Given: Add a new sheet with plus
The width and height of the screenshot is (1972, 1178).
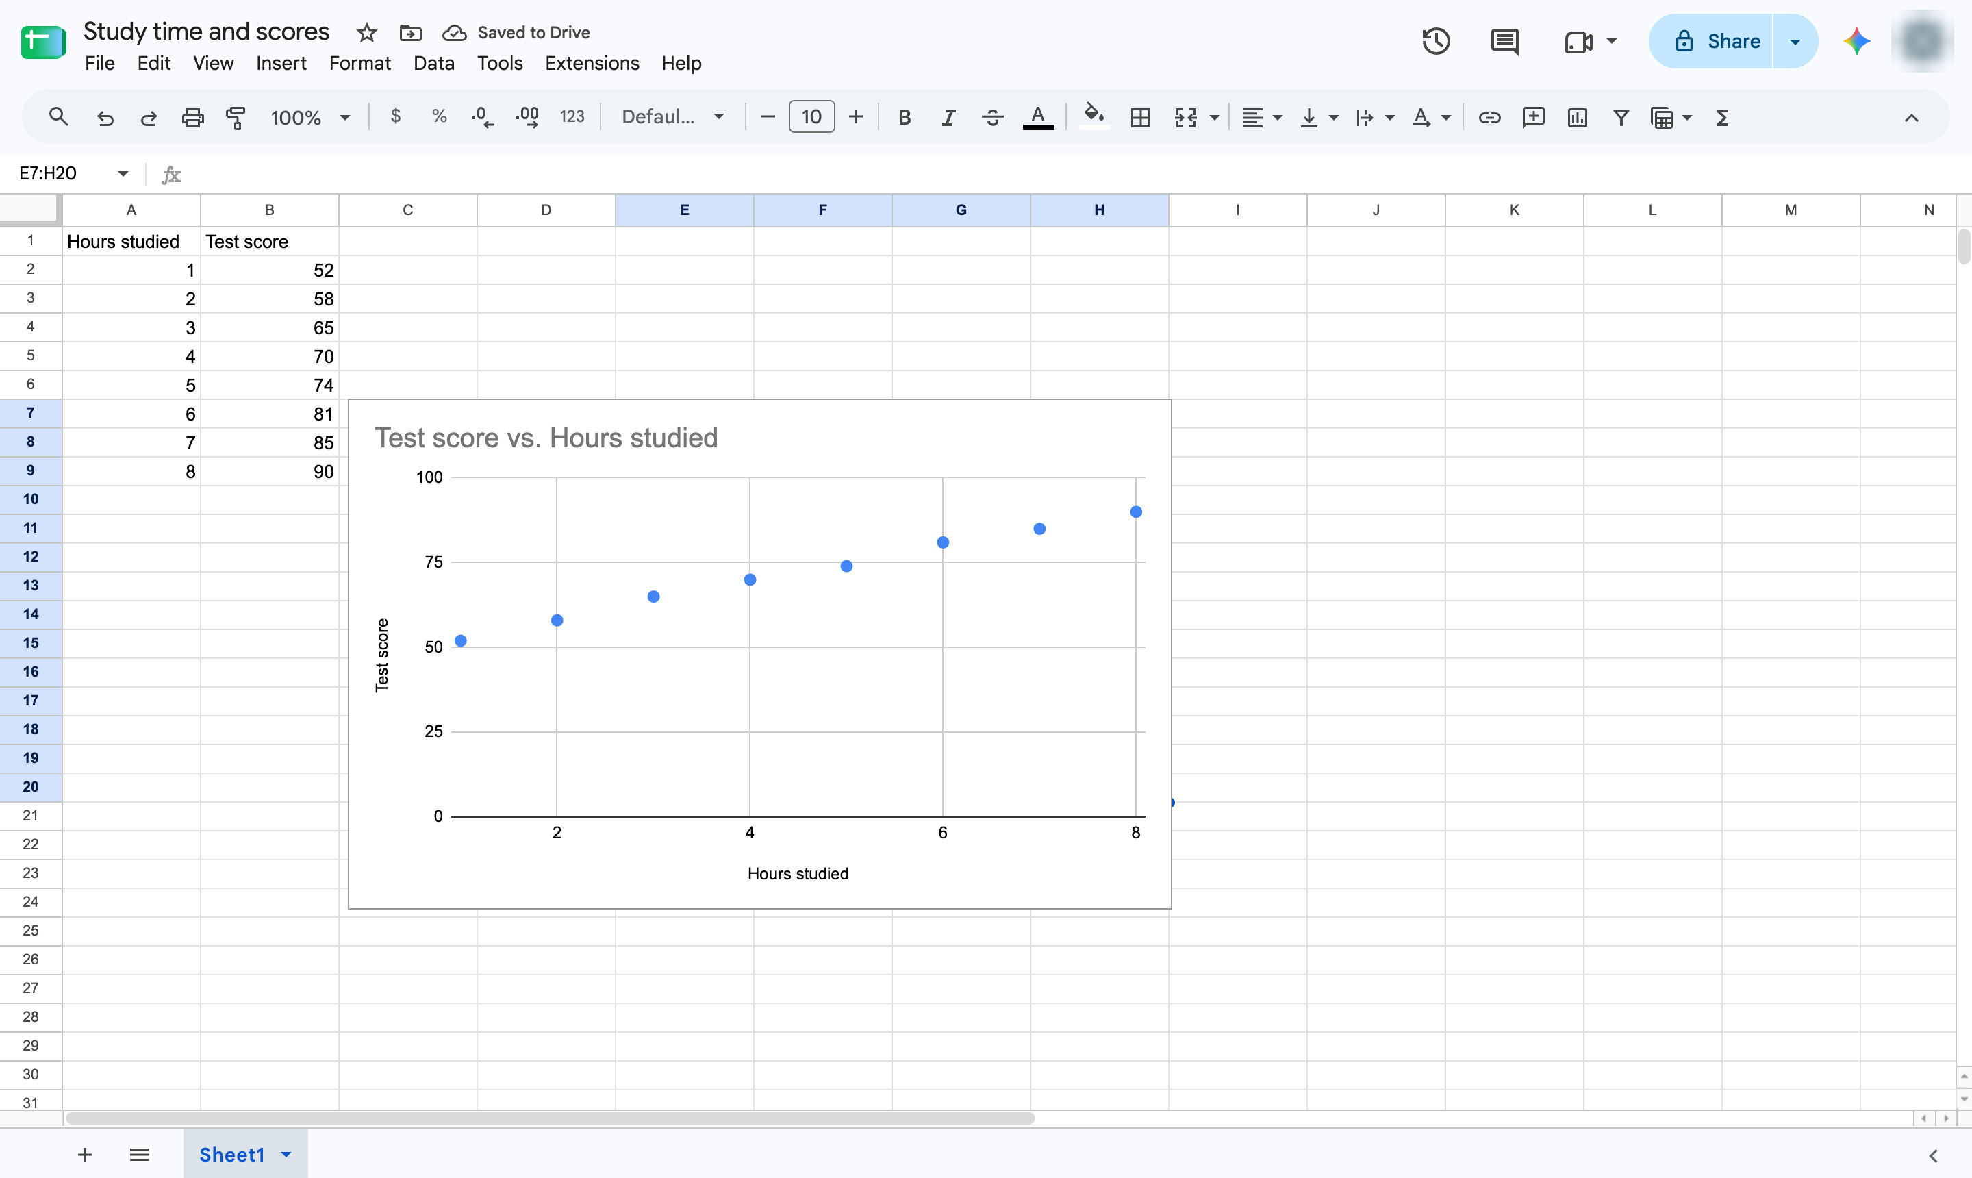Looking at the screenshot, I should coord(85,1154).
